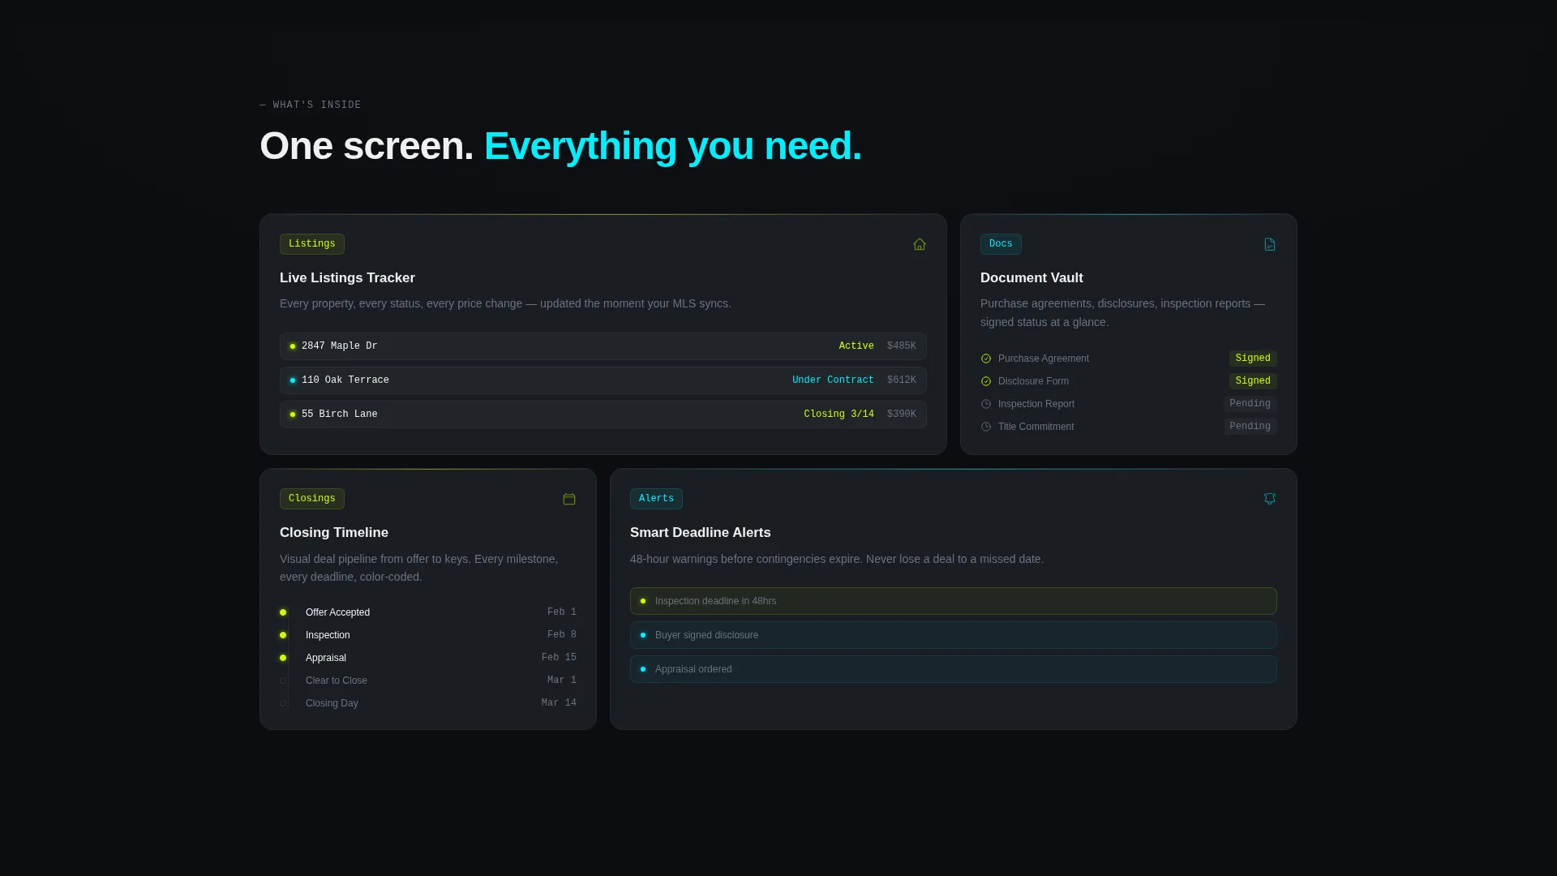Click the house icon in Listings card
Viewport: 1557px width, 876px height.
(920, 244)
